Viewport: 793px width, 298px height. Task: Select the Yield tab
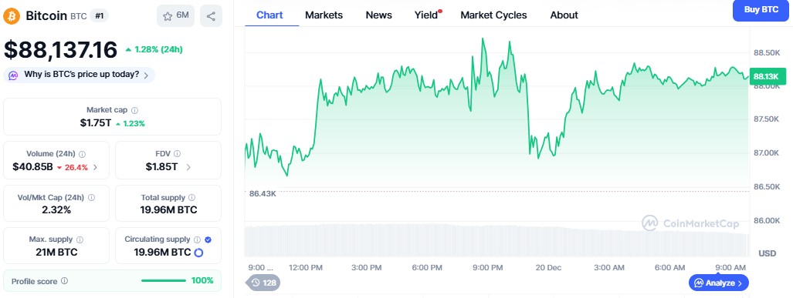point(428,15)
